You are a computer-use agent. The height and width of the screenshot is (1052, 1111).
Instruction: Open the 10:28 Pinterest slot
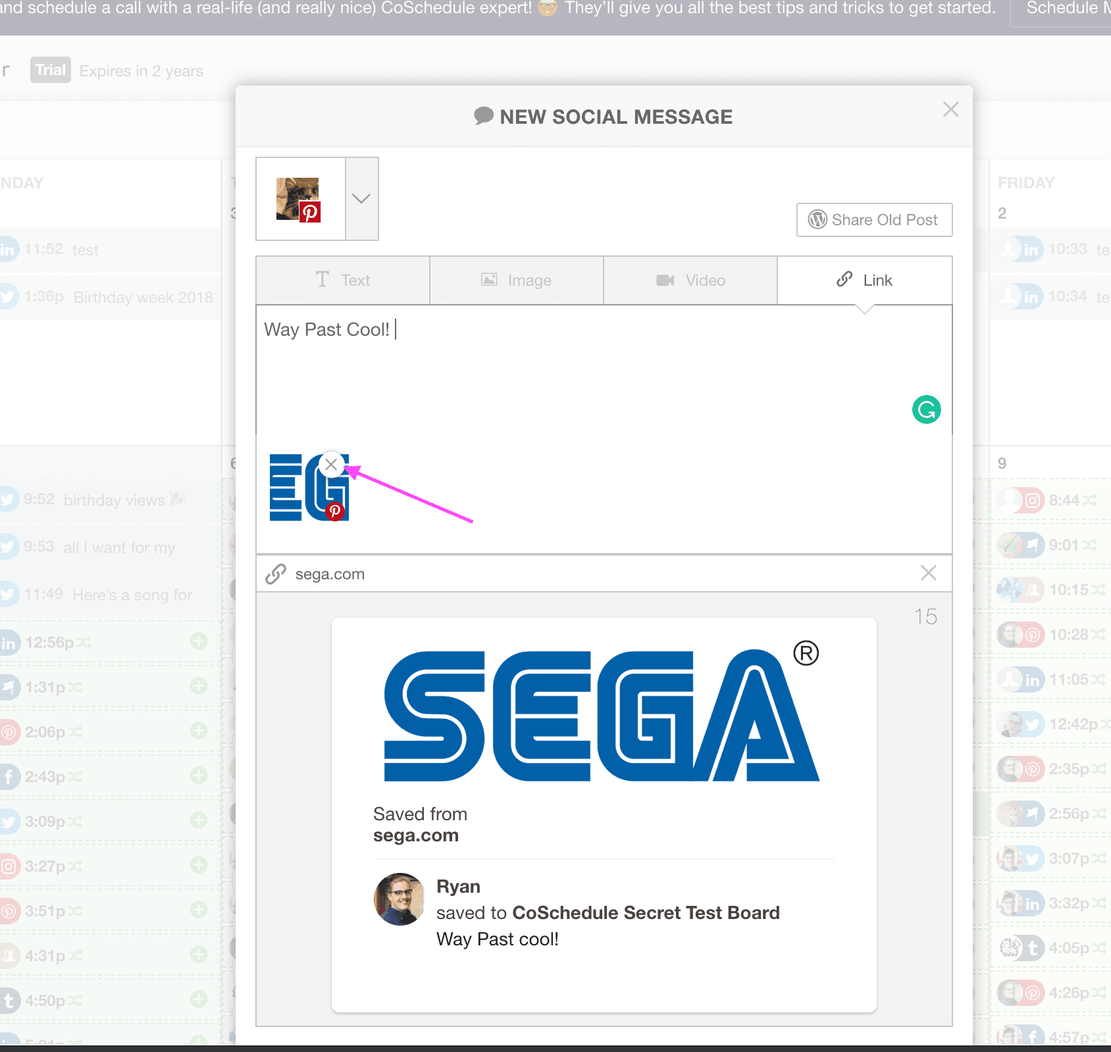[x=1050, y=635]
